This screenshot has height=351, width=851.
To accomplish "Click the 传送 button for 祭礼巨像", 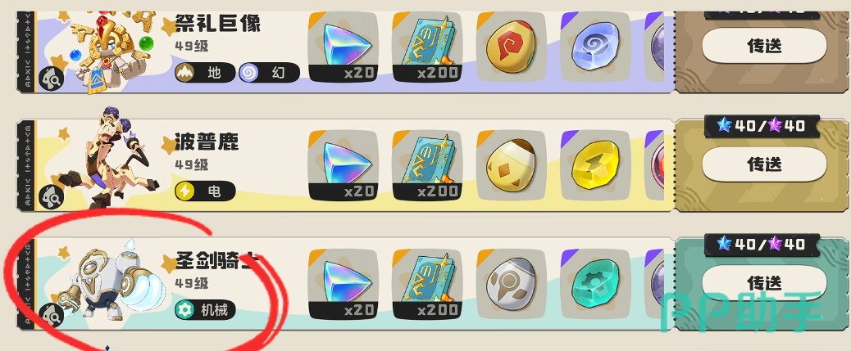I will 764,46.
